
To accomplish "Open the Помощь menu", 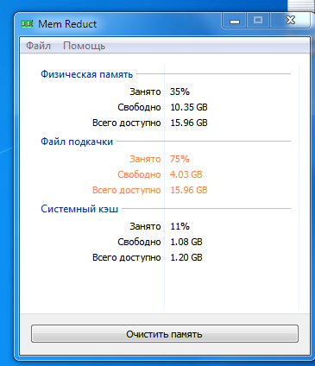I will (x=85, y=46).
